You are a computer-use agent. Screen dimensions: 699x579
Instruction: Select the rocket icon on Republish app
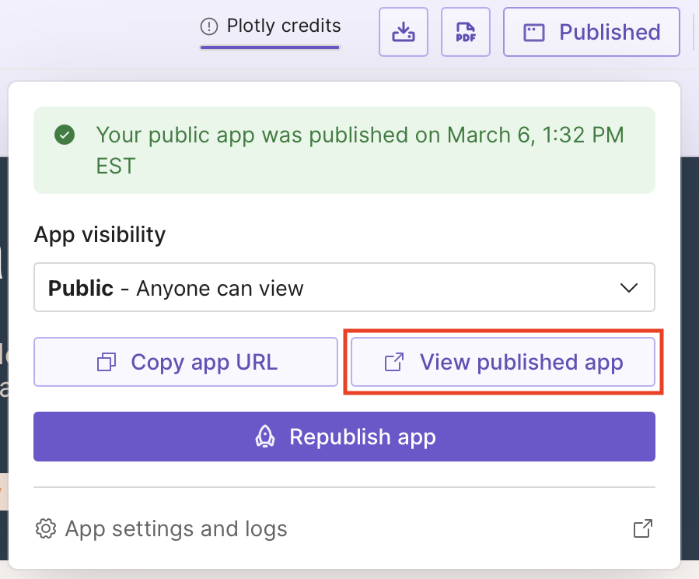[x=266, y=437]
